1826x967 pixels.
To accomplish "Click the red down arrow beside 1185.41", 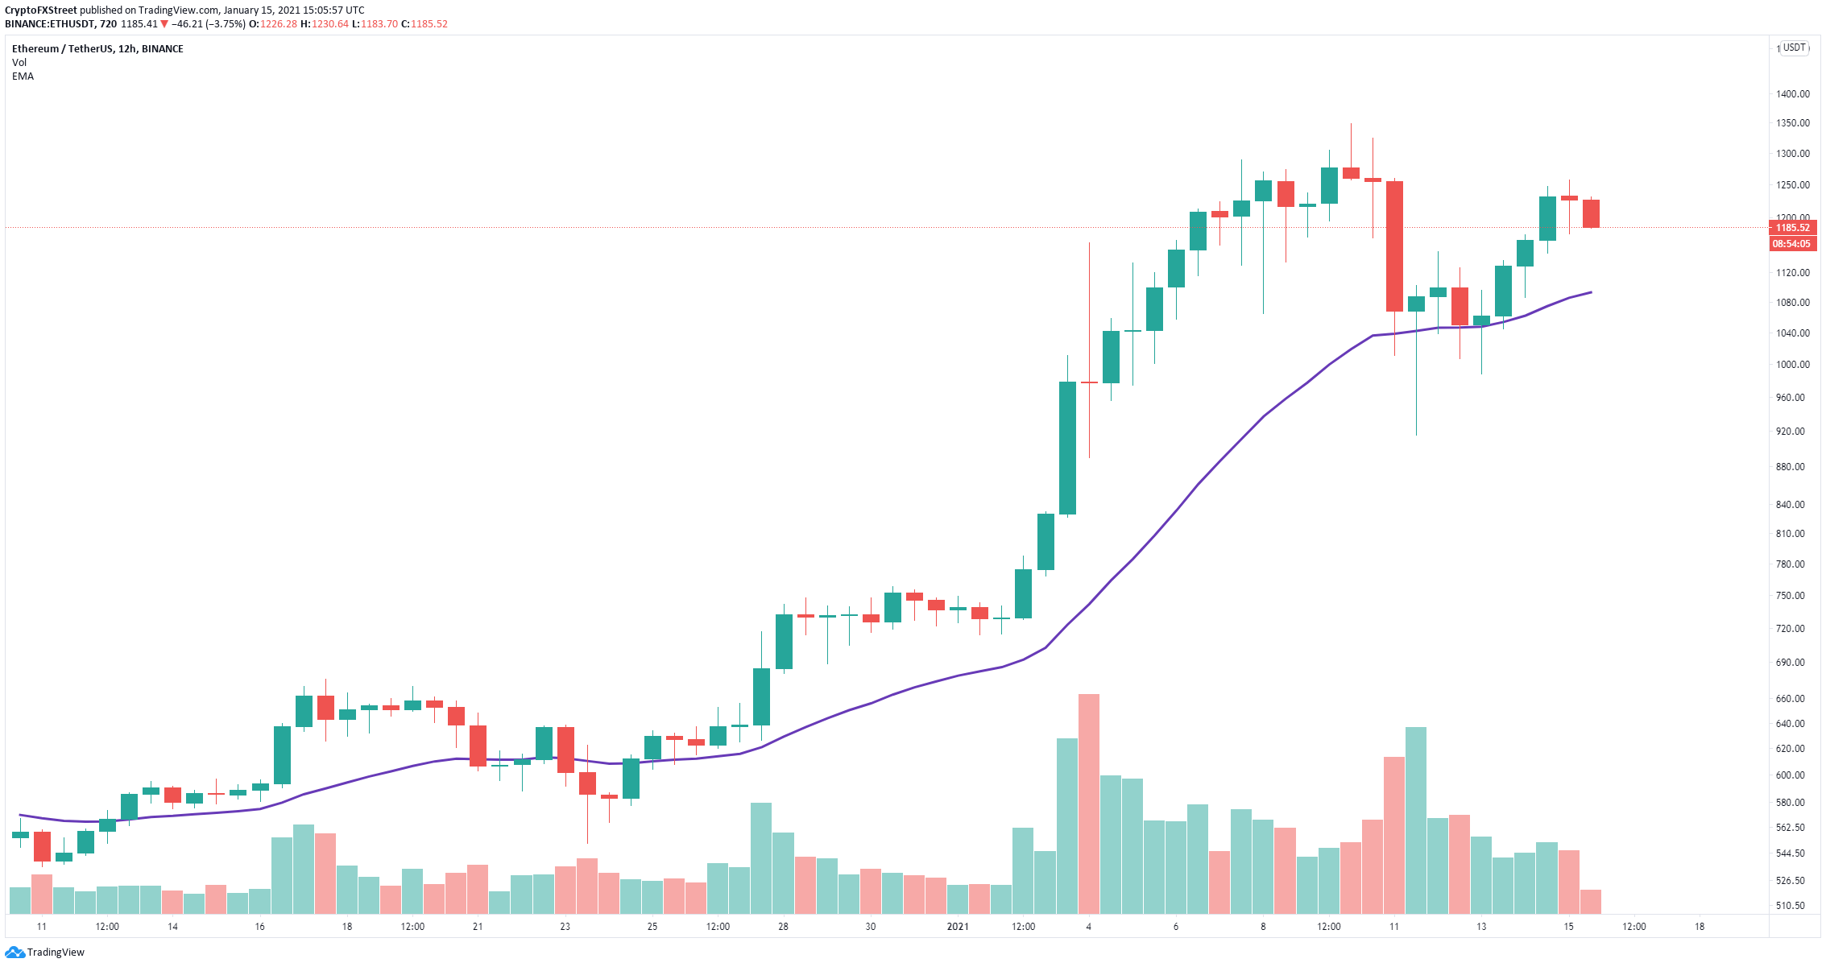I will tap(165, 24).
